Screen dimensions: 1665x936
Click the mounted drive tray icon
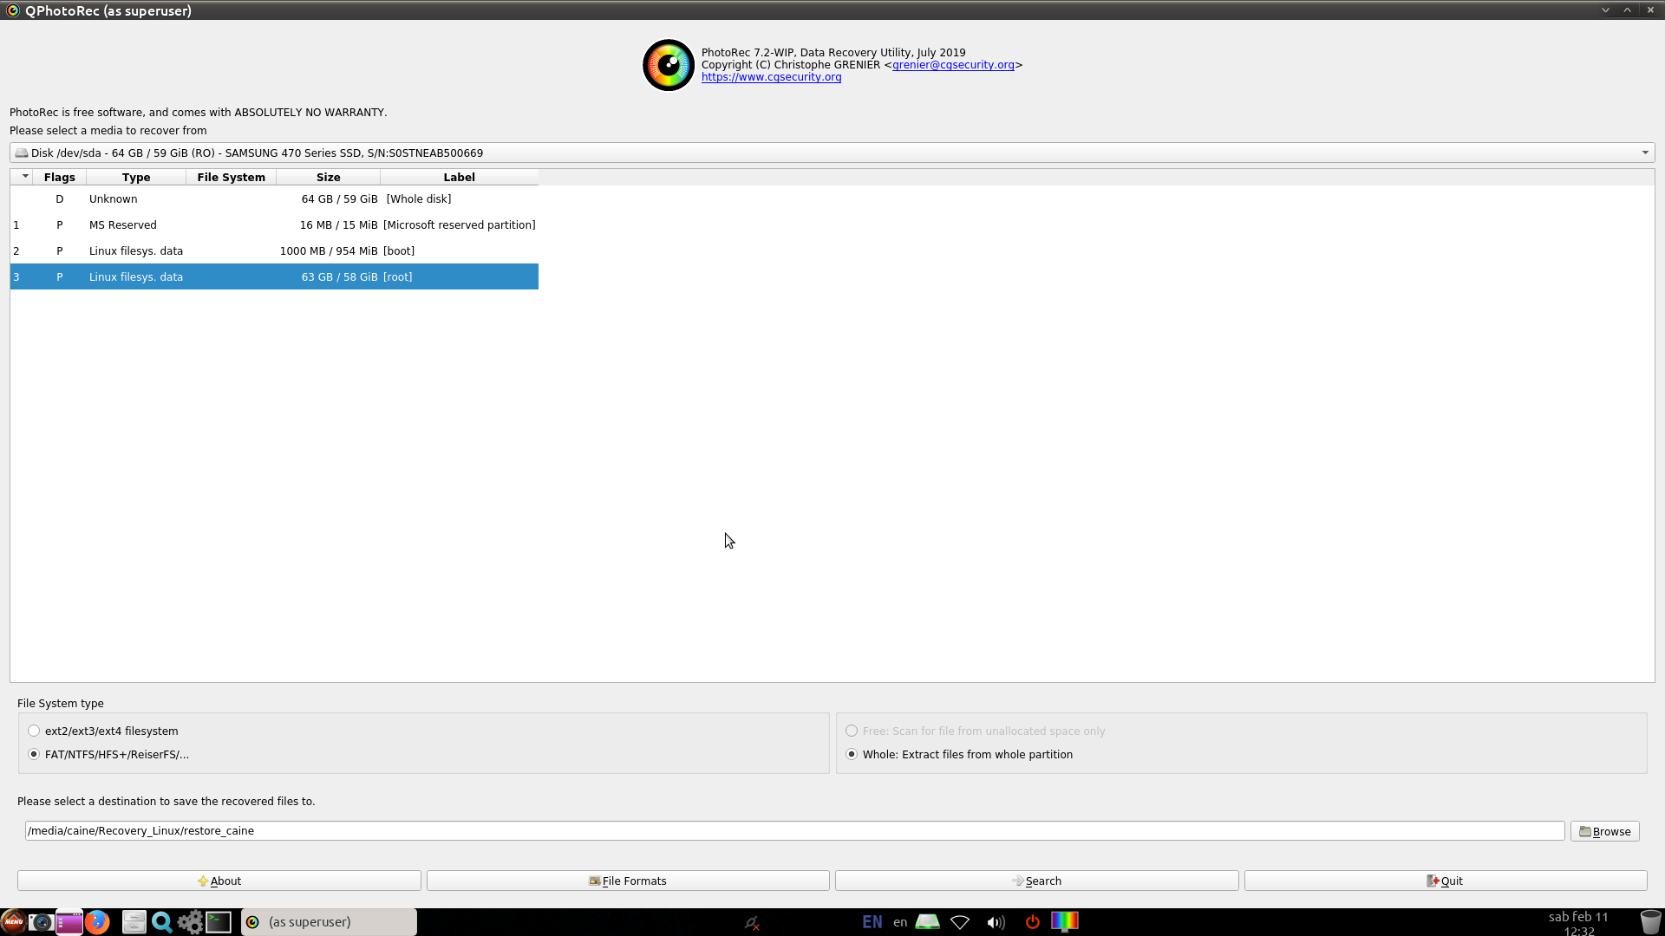tap(927, 921)
